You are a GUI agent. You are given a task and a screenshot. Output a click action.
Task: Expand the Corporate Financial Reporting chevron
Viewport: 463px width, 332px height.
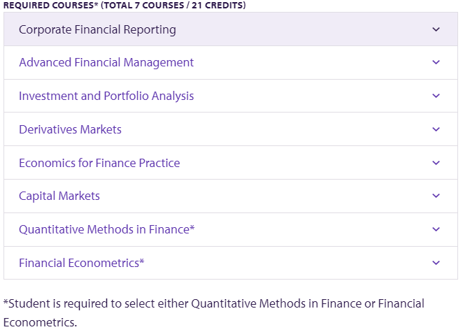436,29
